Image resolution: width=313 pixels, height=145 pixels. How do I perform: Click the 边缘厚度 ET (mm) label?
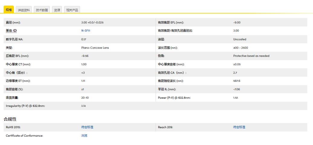[18, 81]
